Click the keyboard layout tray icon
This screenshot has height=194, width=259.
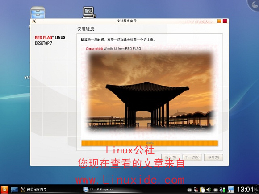point(189,190)
